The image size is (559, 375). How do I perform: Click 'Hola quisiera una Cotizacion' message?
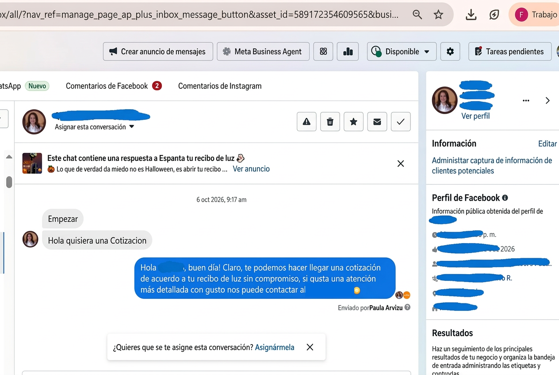click(x=97, y=241)
